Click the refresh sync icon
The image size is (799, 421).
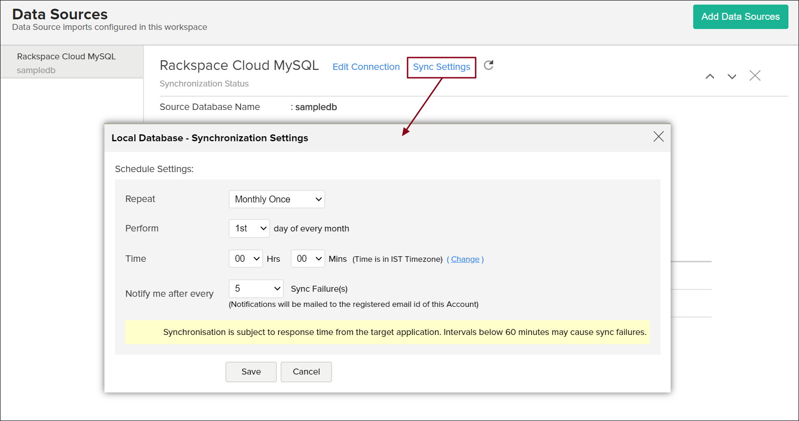tap(489, 65)
